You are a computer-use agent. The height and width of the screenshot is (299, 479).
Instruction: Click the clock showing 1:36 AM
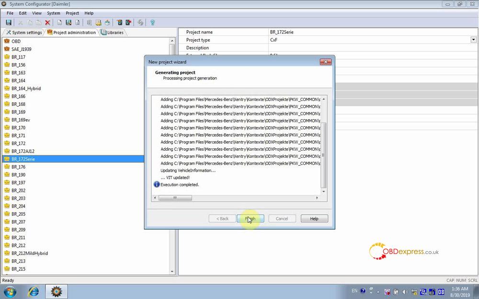pyautogui.click(x=460, y=288)
